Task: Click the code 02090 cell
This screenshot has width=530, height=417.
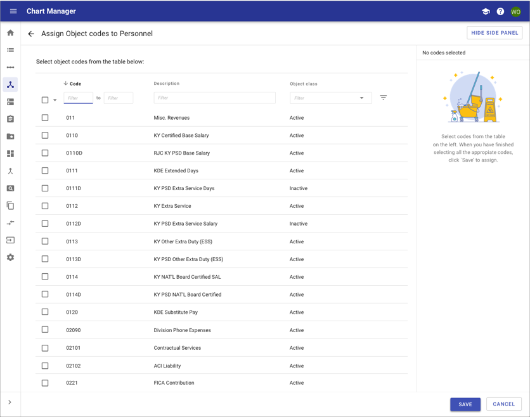Action: click(74, 330)
